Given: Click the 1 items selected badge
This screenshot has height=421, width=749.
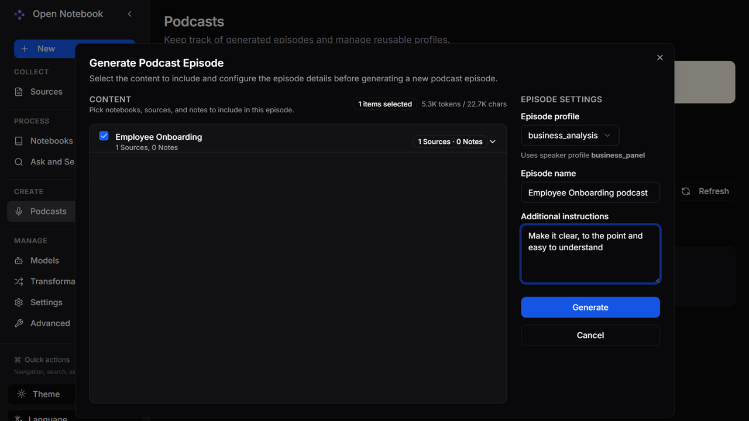Looking at the screenshot, I should (385, 104).
